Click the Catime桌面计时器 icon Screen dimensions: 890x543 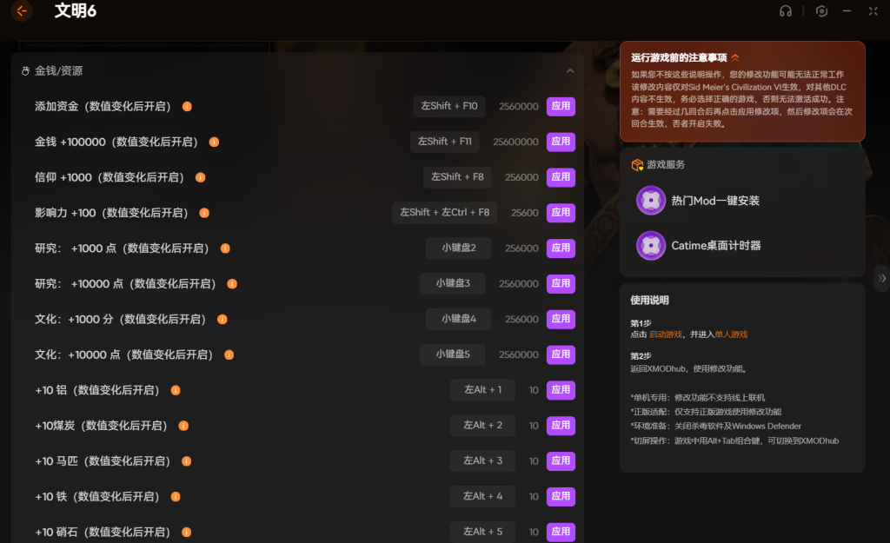tap(651, 246)
